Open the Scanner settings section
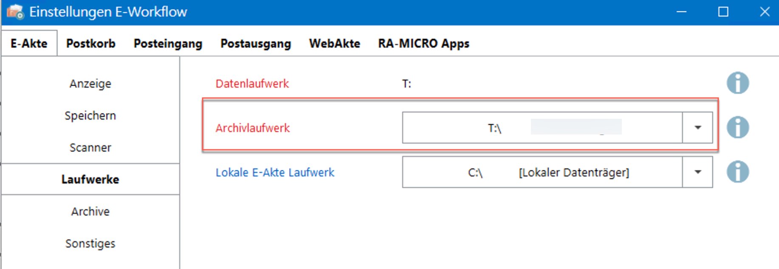 pos(90,148)
